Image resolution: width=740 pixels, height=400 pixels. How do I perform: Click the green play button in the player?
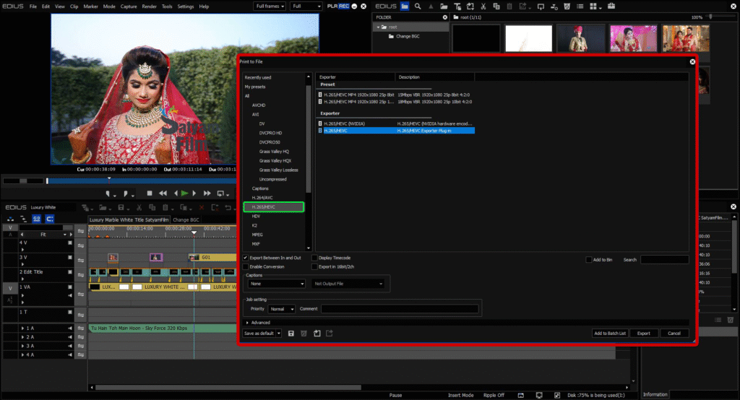pos(184,194)
